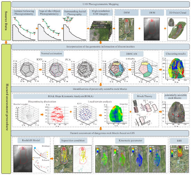Select the DEM grayscale elevation image

click(152, 29)
